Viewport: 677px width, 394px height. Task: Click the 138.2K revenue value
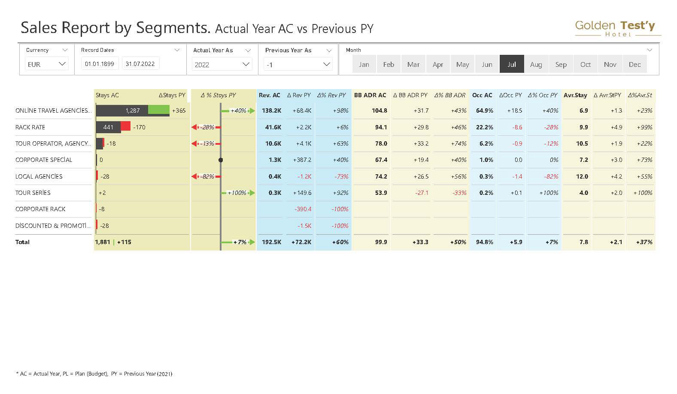(272, 110)
